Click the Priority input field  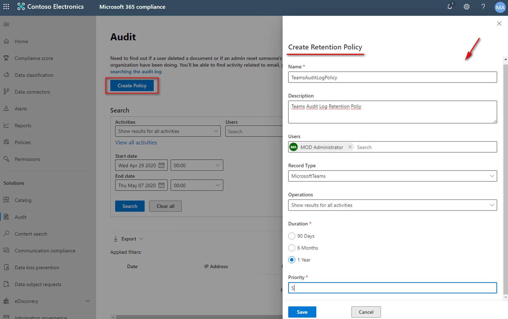392,288
